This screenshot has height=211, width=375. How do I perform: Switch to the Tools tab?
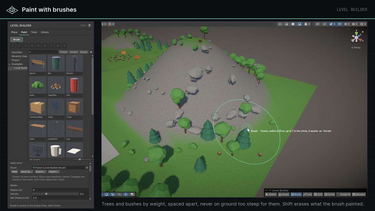click(x=34, y=32)
